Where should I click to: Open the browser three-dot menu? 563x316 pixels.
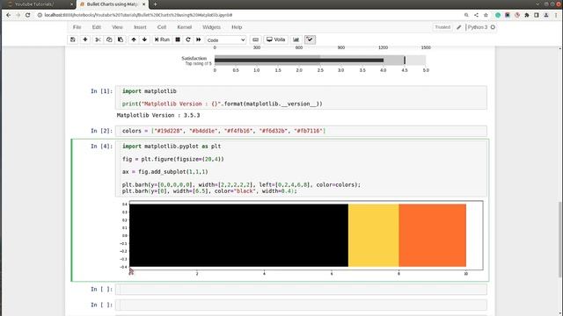click(x=556, y=15)
